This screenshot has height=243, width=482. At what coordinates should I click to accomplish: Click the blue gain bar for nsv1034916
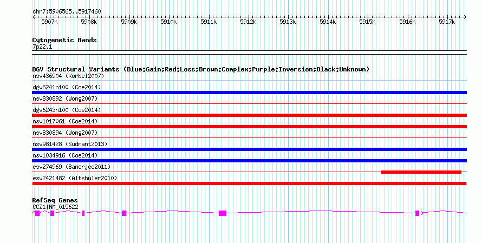tap(249, 161)
